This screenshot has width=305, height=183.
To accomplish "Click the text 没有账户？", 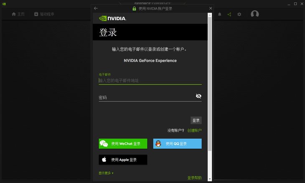I will click(175, 130).
